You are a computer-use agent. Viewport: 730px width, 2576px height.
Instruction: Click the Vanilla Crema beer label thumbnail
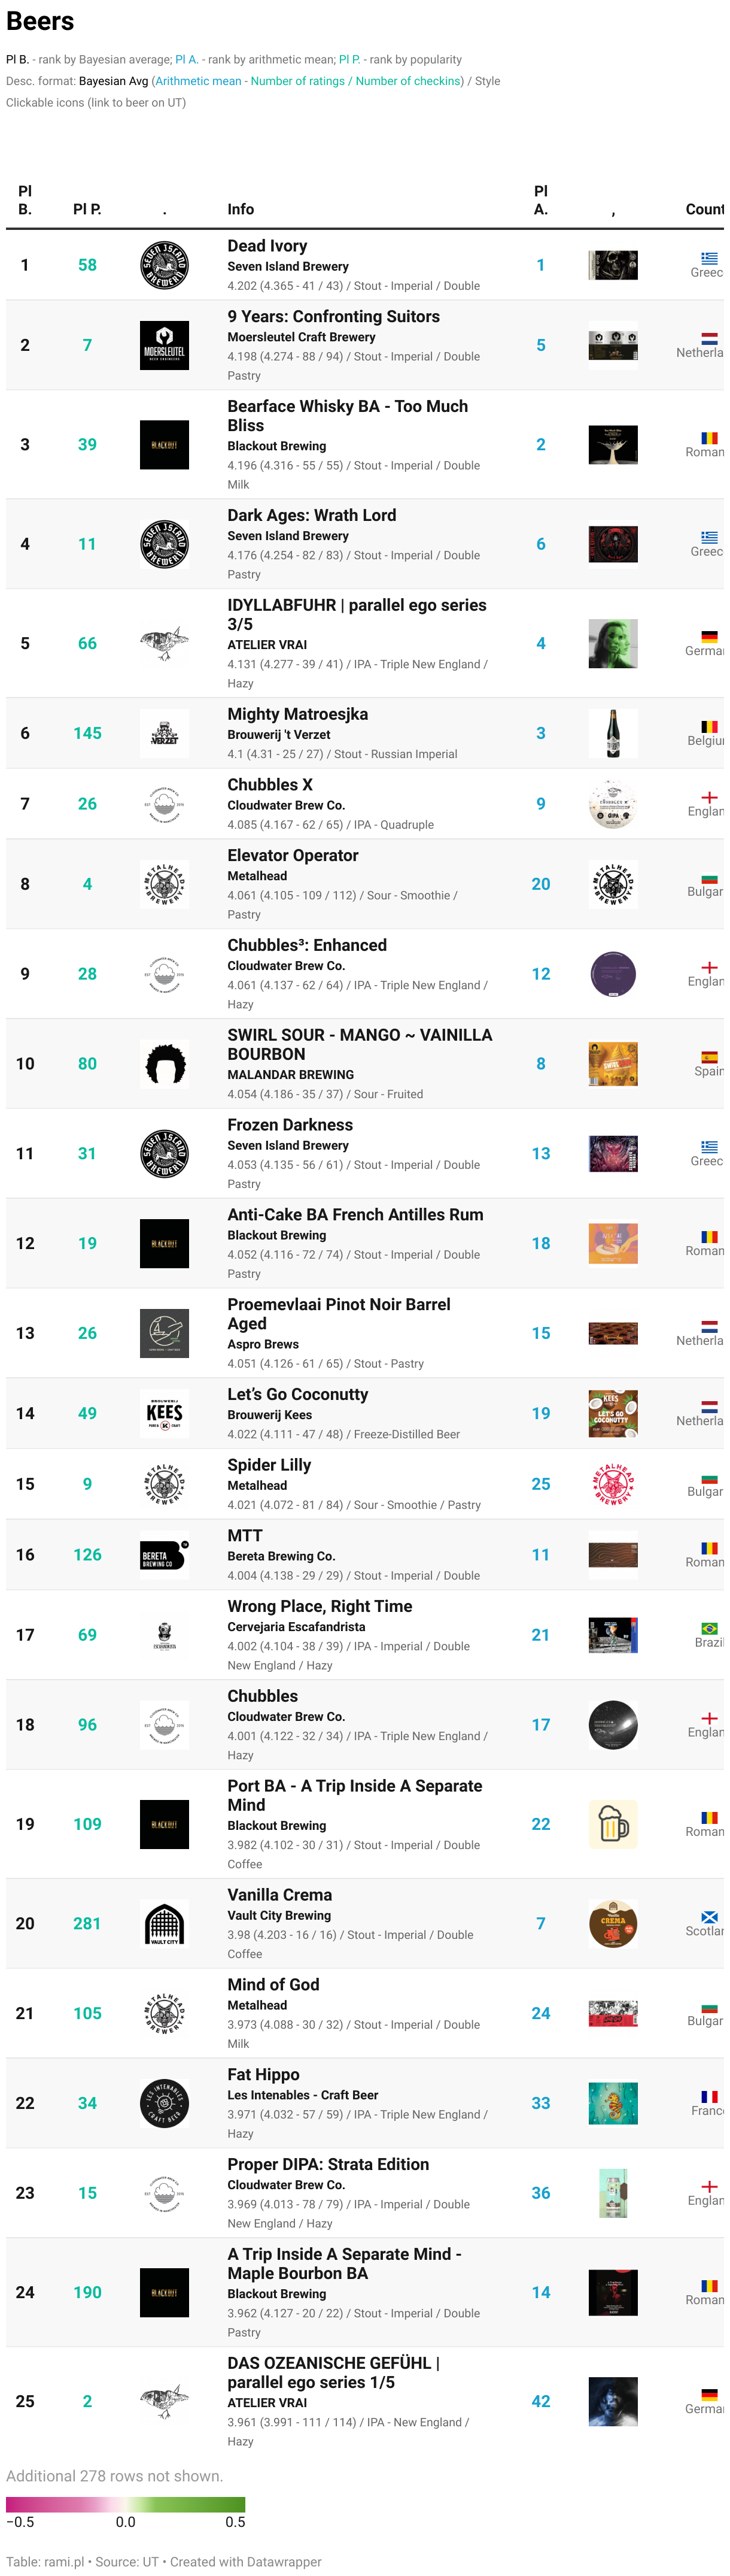click(612, 1923)
